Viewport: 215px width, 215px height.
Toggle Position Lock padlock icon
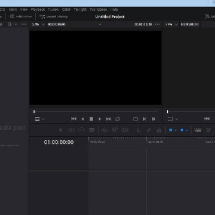(159, 130)
